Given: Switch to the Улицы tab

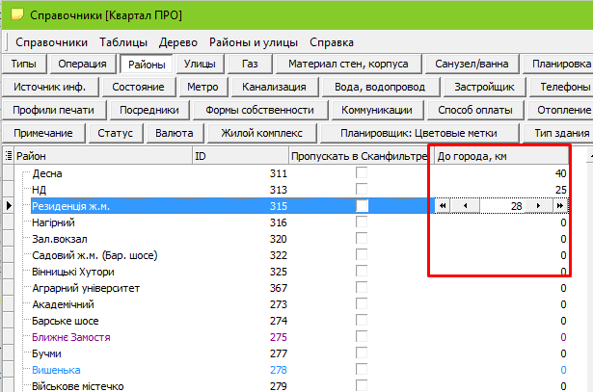Looking at the screenshot, I should point(200,64).
